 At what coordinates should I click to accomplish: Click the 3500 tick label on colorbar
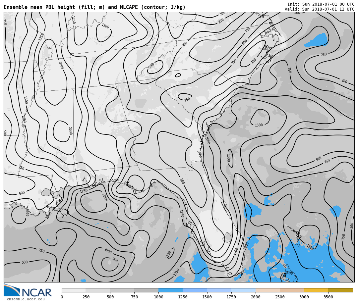pos(328,297)
